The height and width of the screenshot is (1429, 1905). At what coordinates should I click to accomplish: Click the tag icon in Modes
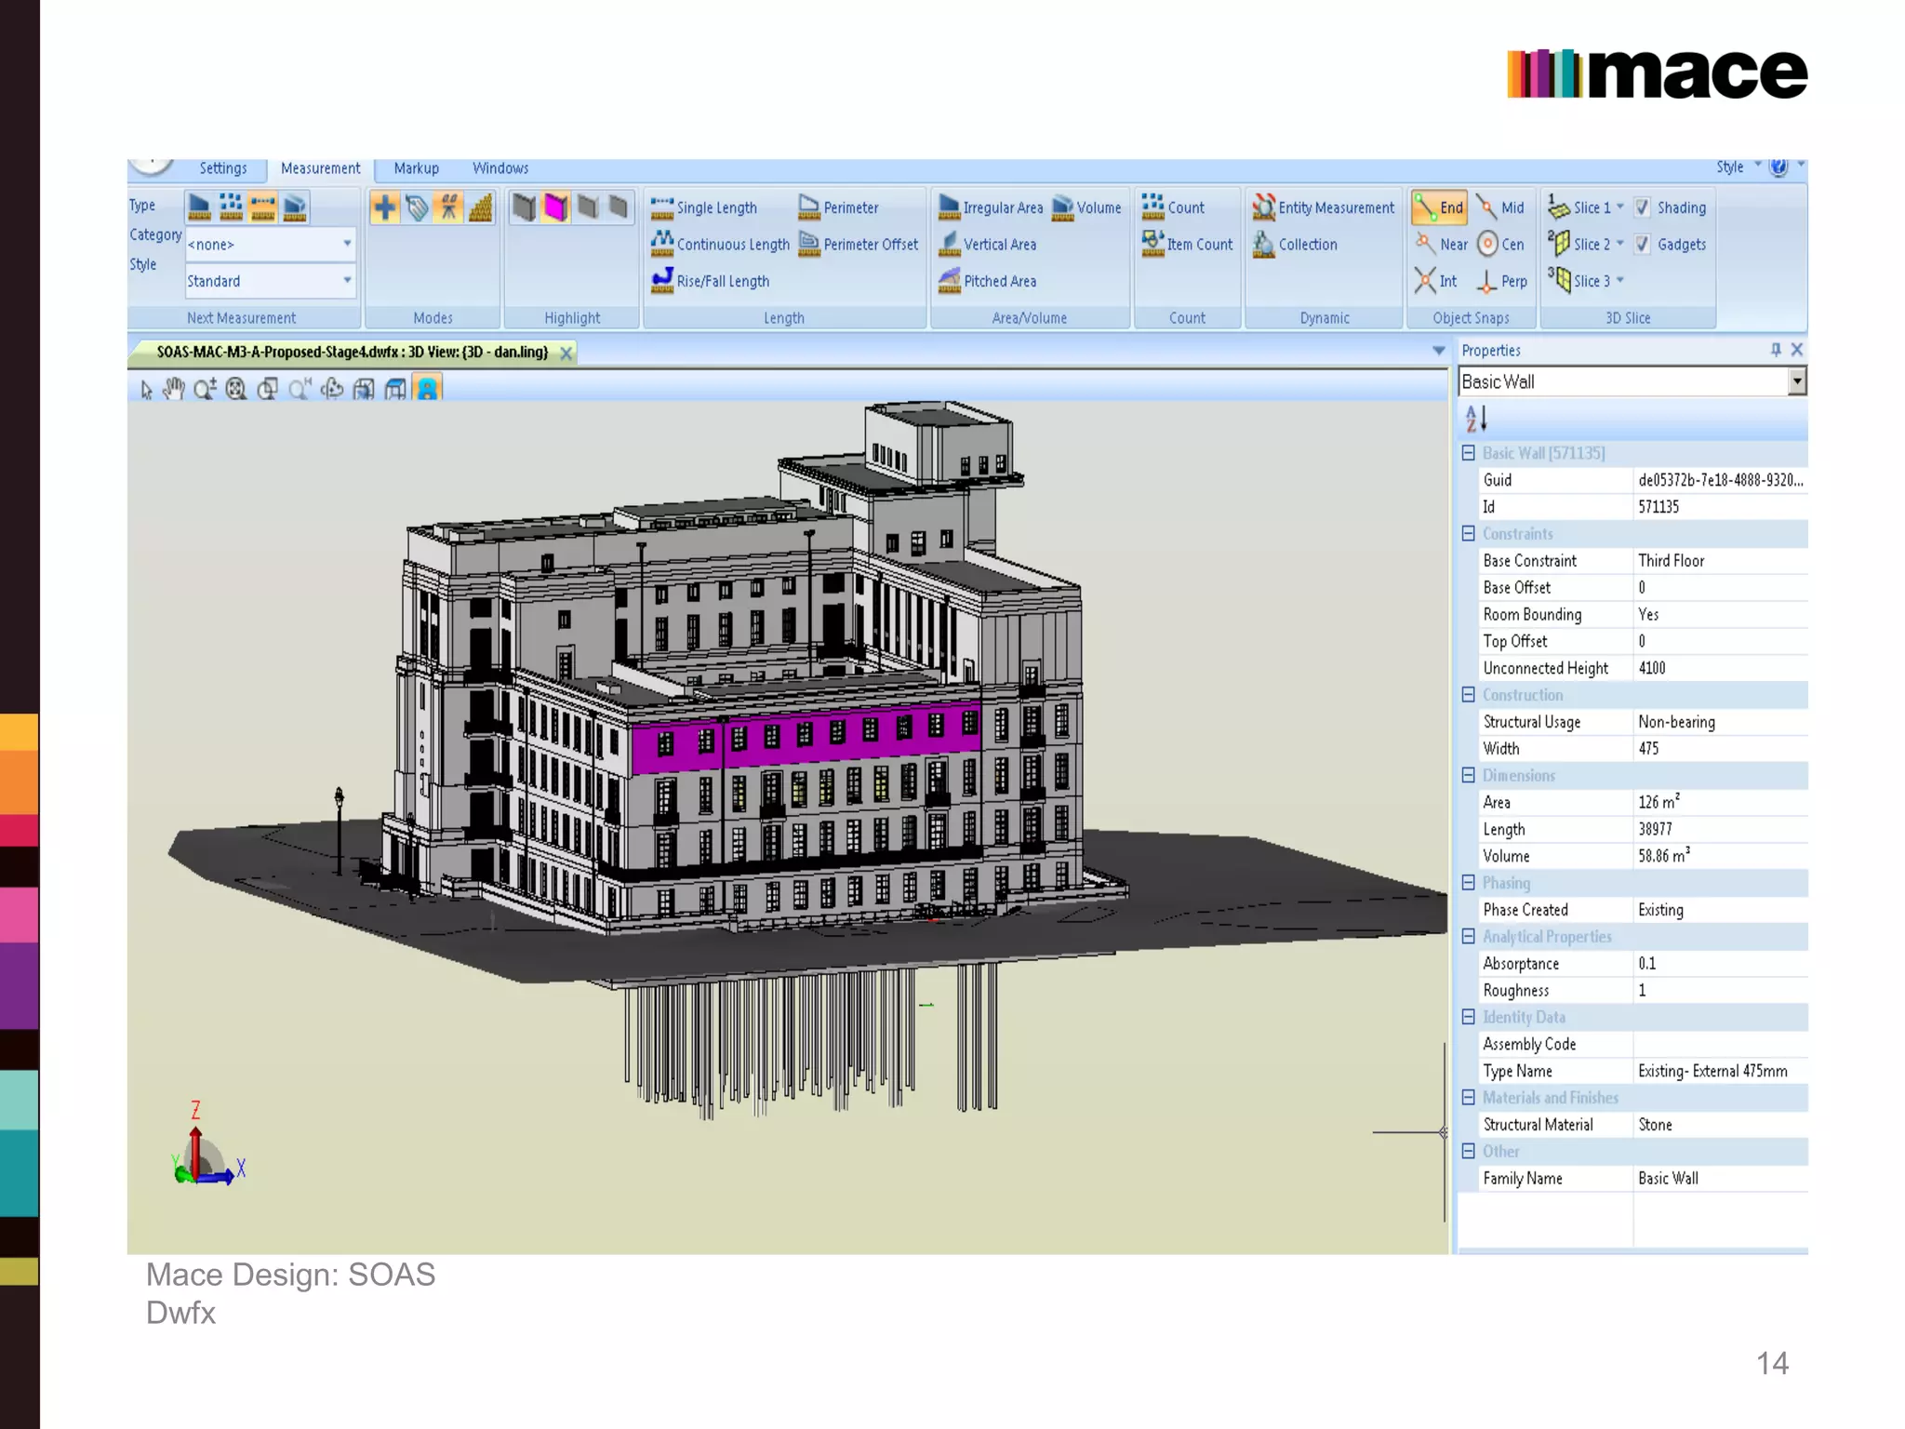point(417,207)
